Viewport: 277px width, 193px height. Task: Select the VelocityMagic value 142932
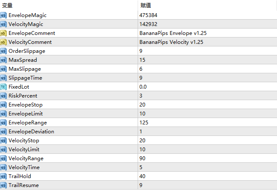(148, 24)
